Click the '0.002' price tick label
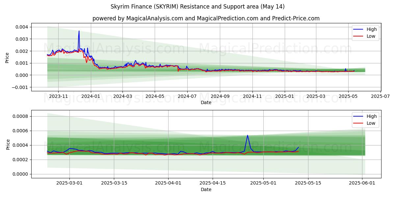The image size is (395, 197). click(x=22, y=51)
